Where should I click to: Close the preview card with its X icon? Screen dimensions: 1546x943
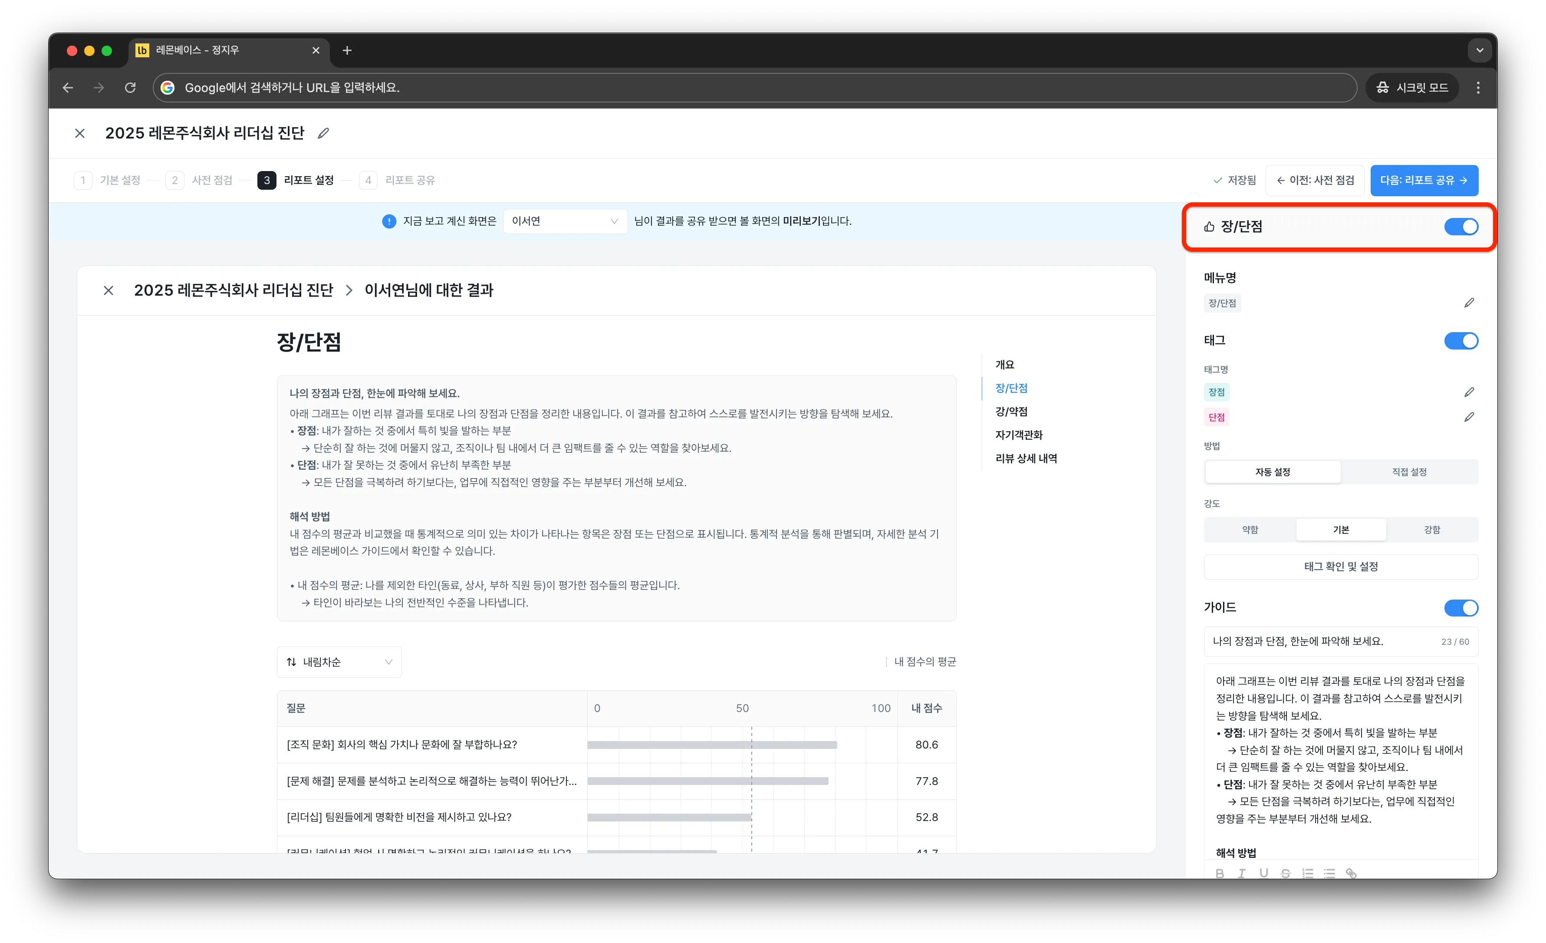109,290
